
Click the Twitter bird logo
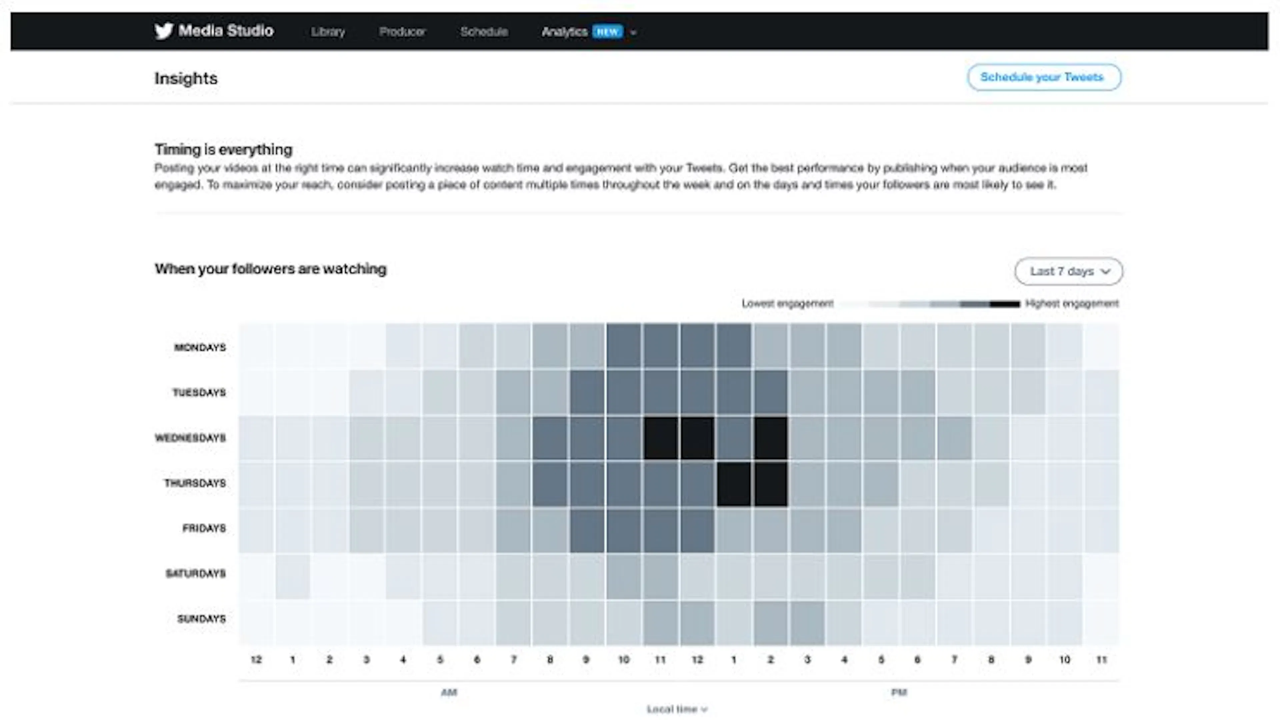163,31
